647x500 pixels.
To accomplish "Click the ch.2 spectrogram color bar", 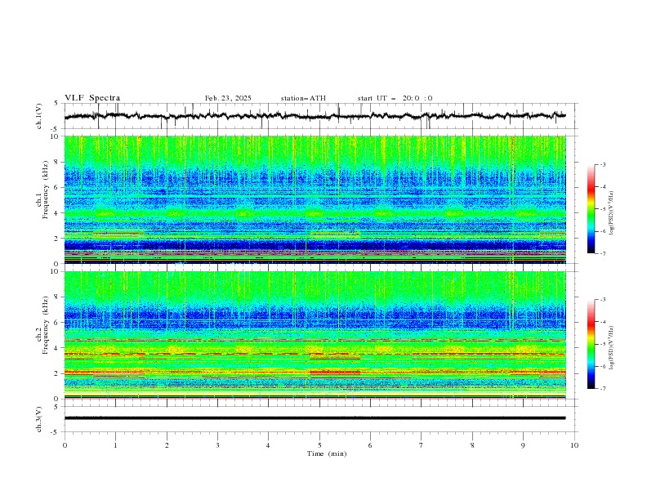I will tap(591, 344).
